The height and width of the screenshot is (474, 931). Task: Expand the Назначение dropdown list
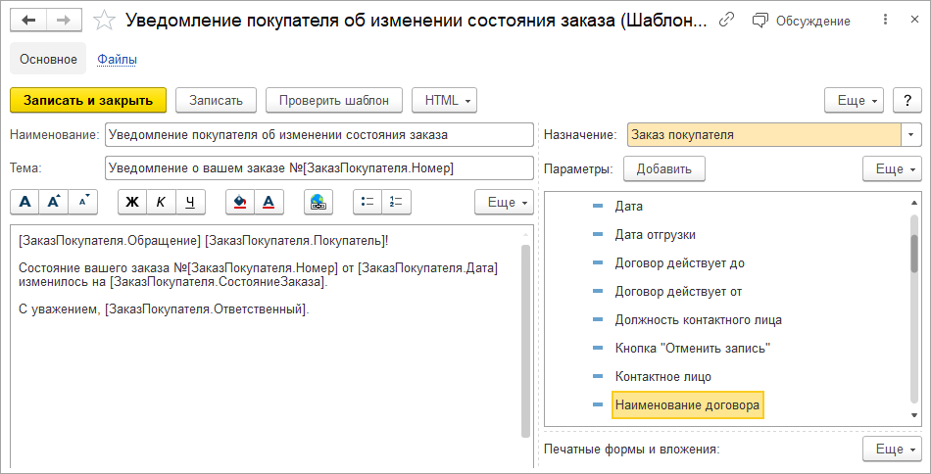pos(911,135)
